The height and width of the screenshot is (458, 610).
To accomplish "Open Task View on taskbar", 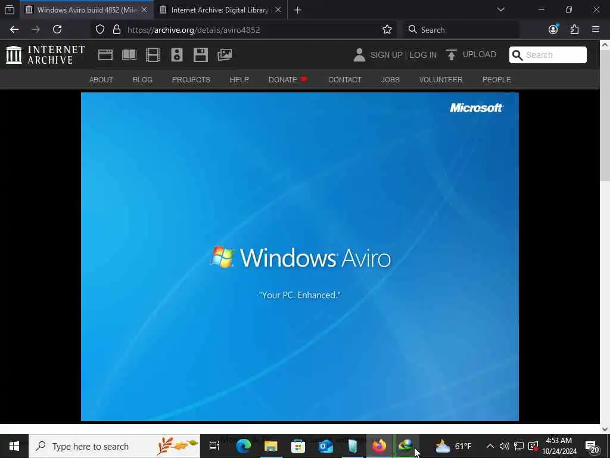I will pyautogui.click(x=214, y=446).
